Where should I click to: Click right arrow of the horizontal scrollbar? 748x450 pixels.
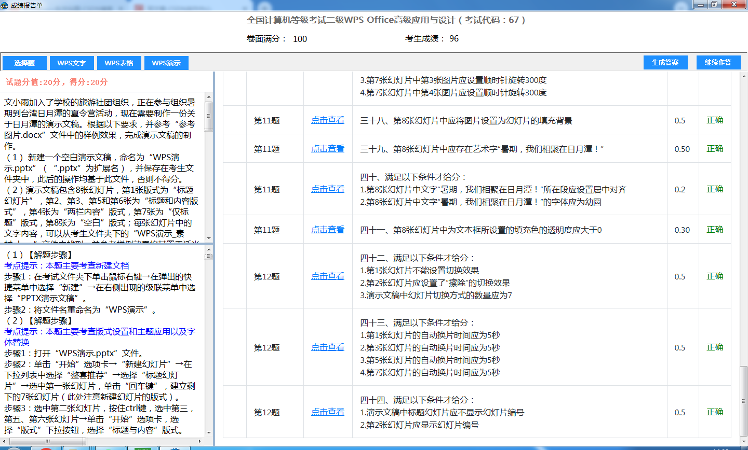click(x=201, y=441)
